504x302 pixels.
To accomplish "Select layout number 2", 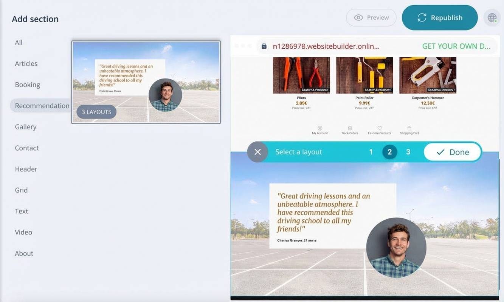I will (389, 152).
